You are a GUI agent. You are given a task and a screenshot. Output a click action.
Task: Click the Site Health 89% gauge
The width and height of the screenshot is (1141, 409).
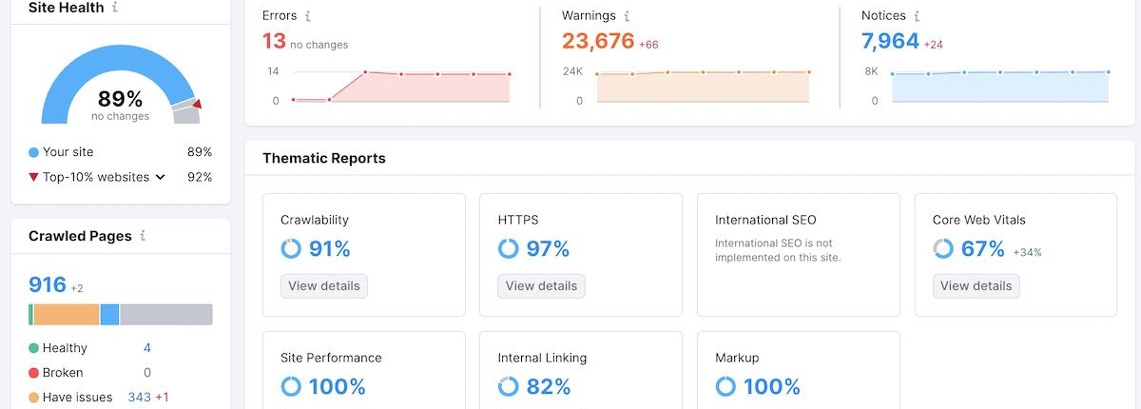(120, 98)
